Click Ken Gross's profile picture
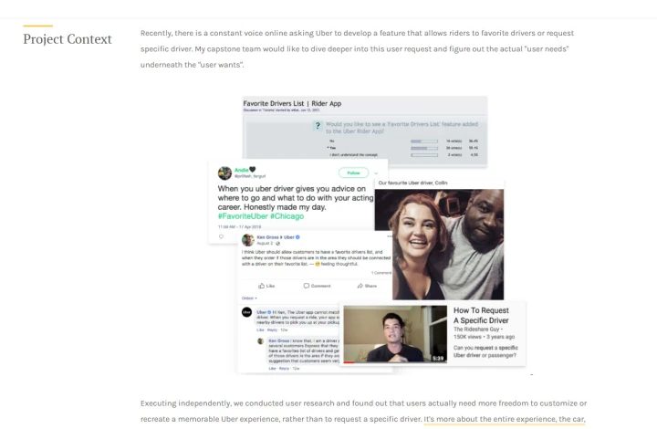The width and height of the screenshot is (657, 429). [x=247, y=240]
